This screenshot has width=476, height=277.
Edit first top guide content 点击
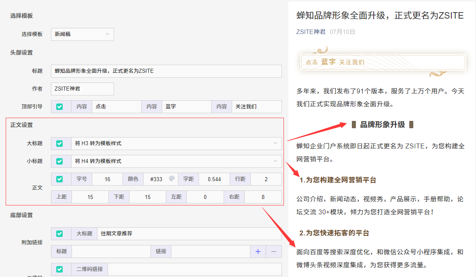116,107
